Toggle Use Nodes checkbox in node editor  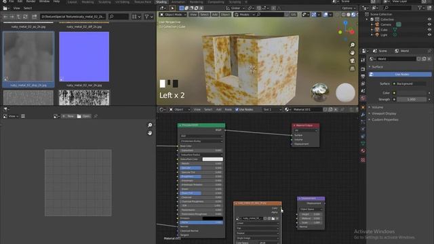click(237, 110)
